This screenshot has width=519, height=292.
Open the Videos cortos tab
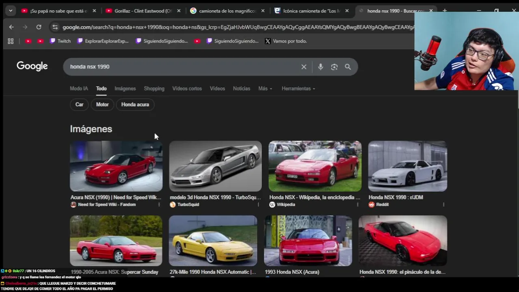click(187, 88)
